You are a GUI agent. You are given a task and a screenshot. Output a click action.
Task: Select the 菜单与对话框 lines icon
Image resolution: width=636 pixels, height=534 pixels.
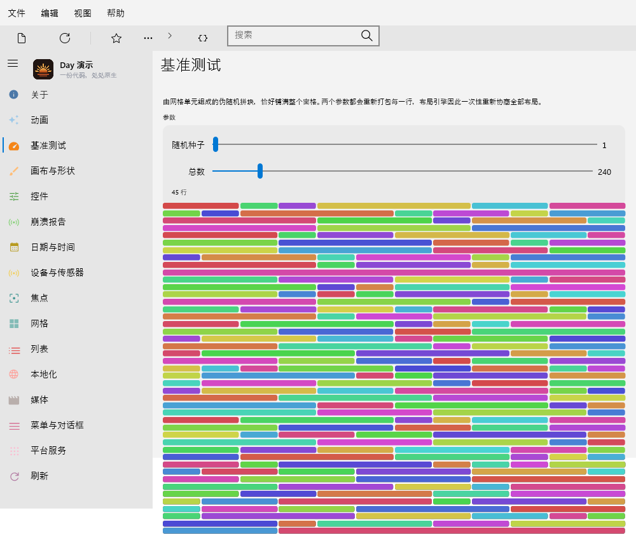pos(14,426)
